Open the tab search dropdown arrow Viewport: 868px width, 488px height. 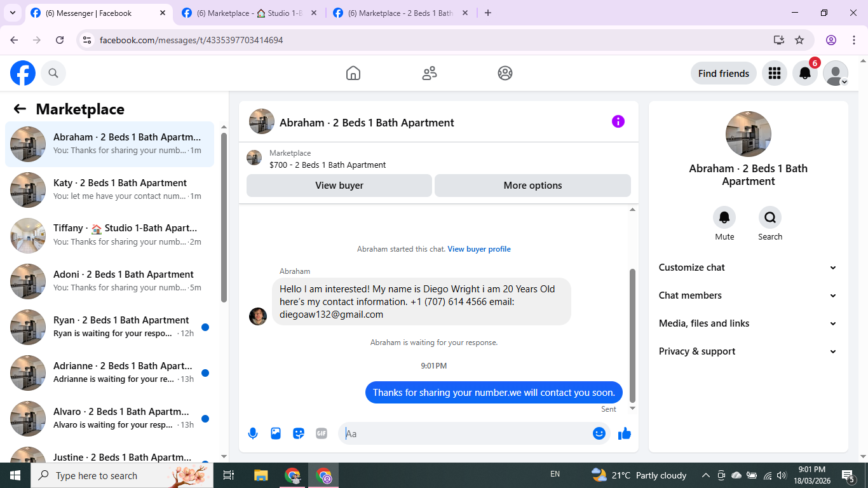(12, 13)
